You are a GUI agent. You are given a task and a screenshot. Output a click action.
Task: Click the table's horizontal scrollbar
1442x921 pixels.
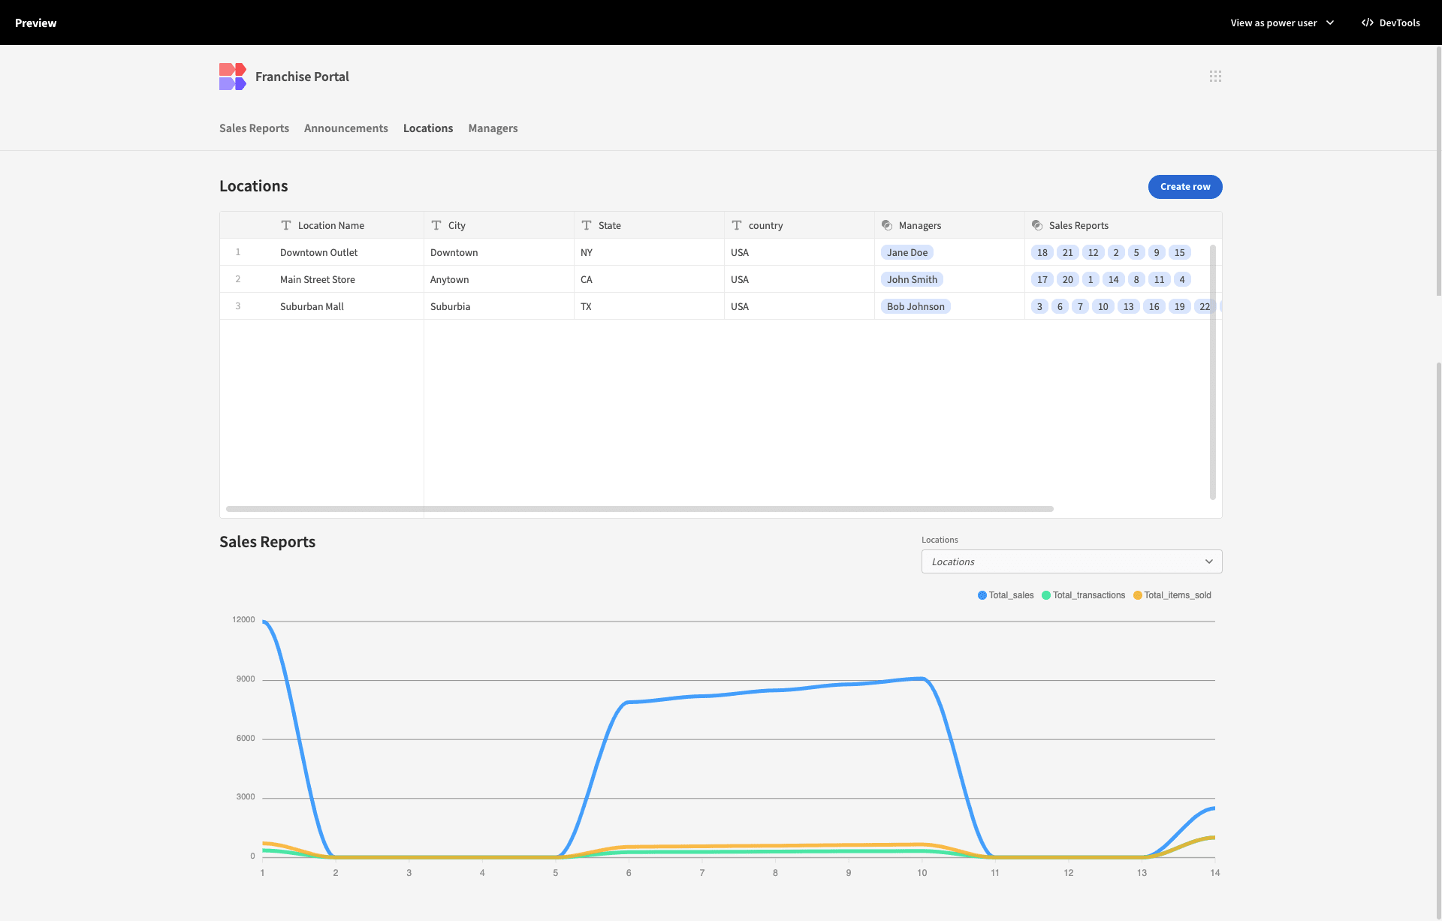tap(640, 509)
